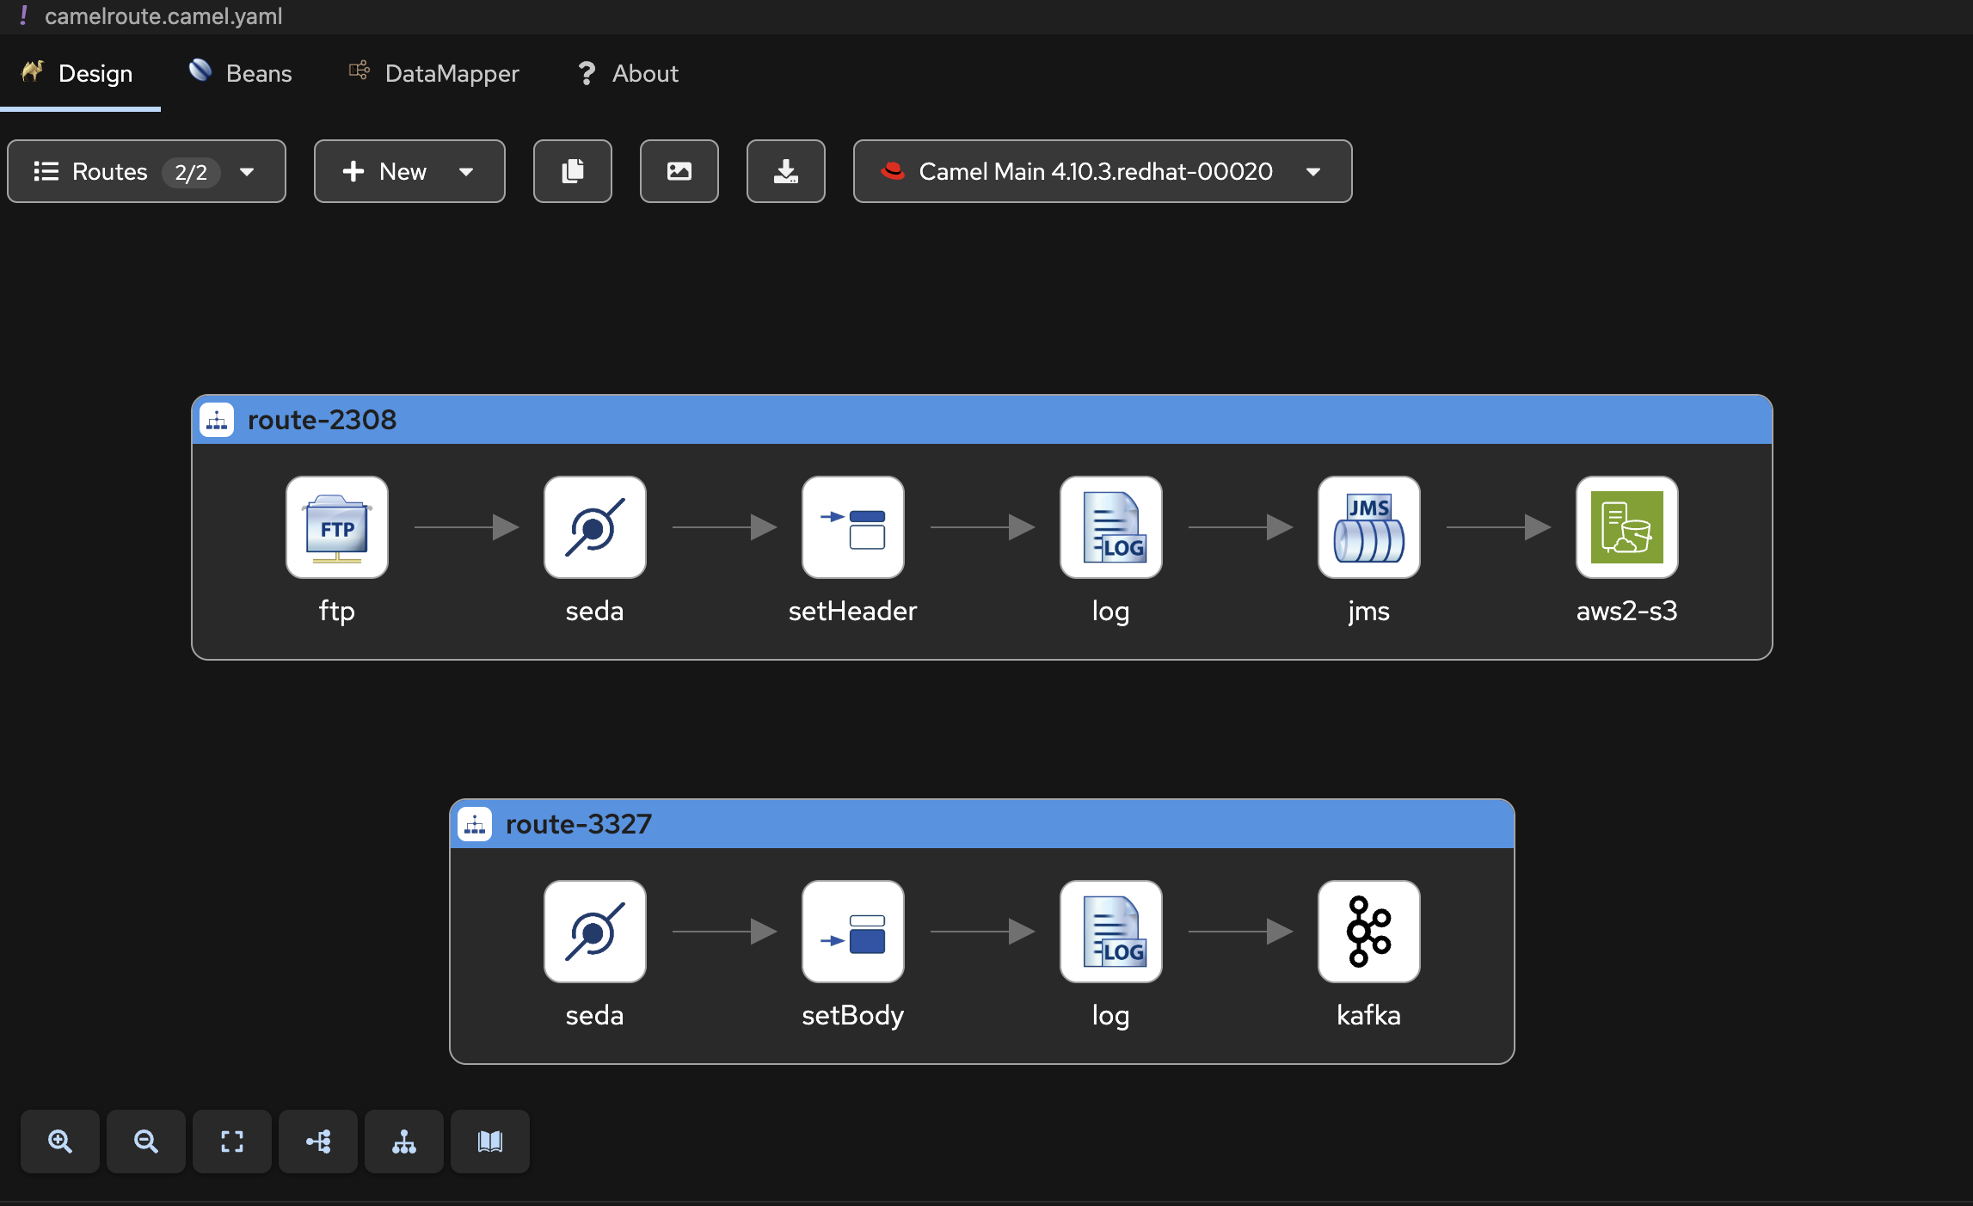Image resolution: width=1973 pixels, height=1206 pixels.
Task: Open the Camel Main runtime selector
Action: (1102, 171)
